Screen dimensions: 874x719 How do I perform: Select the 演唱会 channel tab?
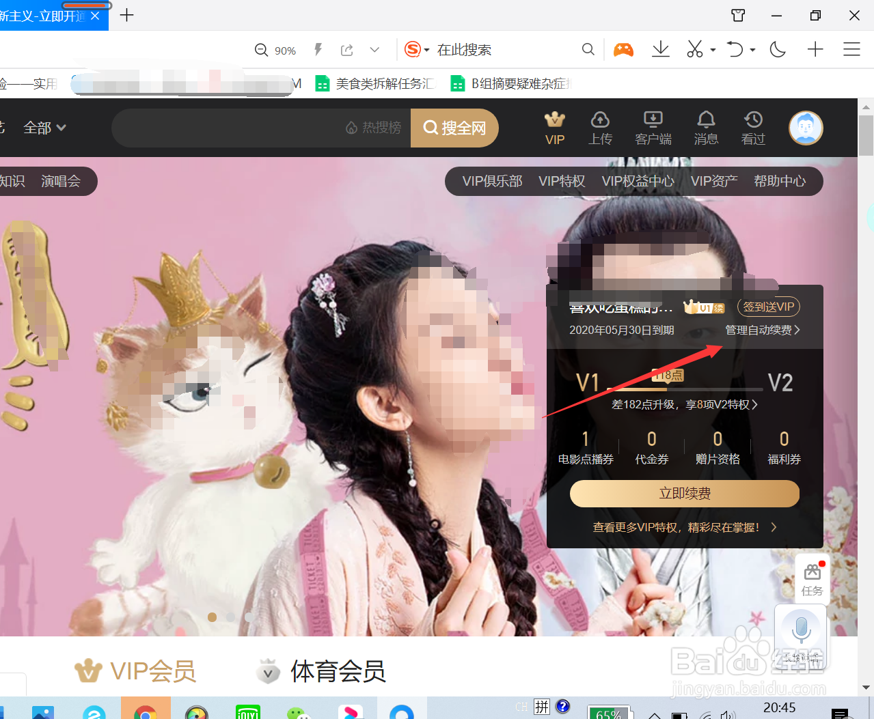pos(61,181)
